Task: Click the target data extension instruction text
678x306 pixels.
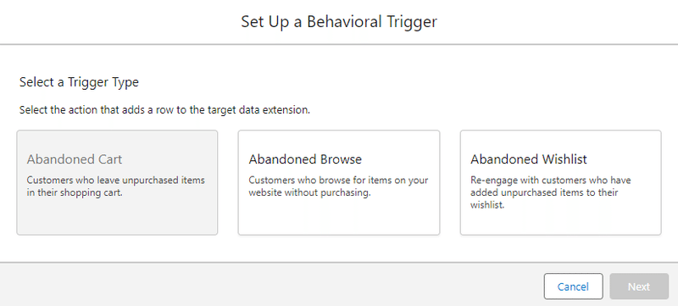Action: (164, 110)
